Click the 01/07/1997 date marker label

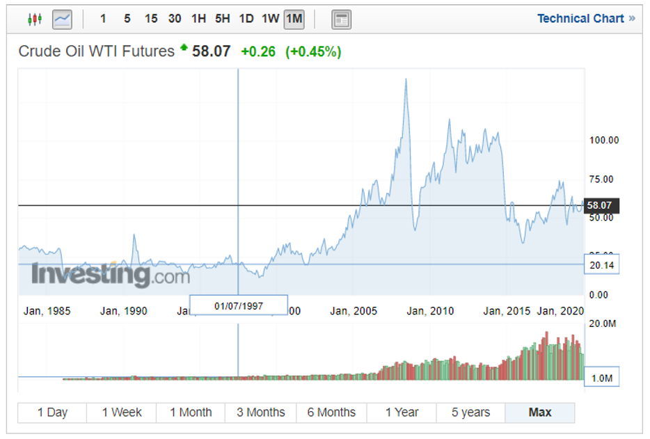click(239, 305)
